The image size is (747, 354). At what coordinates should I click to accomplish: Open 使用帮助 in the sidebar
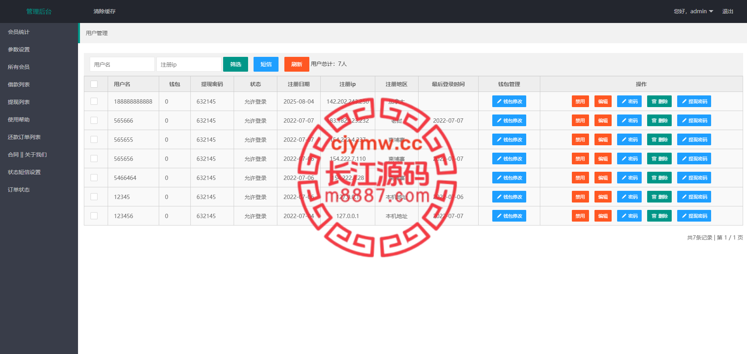(x=39, y=120)
